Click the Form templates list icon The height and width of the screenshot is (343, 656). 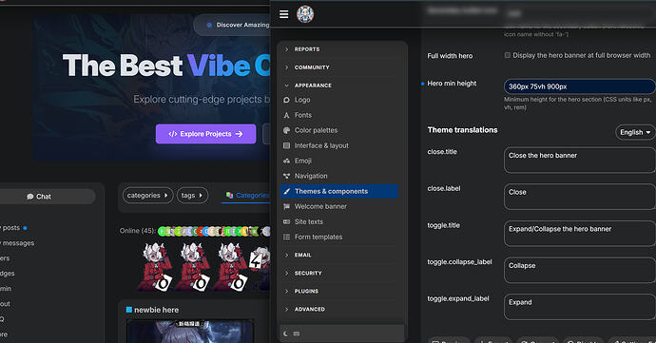point(286,238)
